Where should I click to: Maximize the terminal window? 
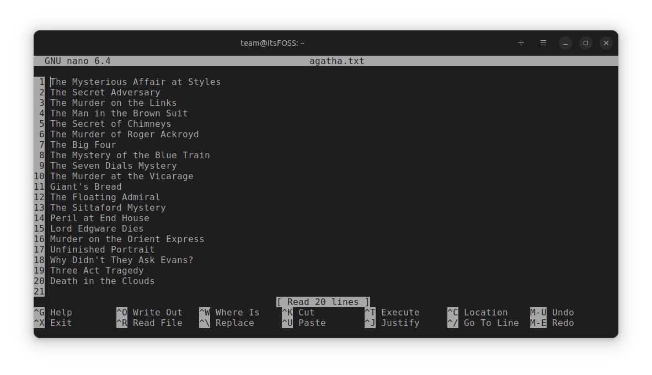pyautogui.click(x=585, y=43)
